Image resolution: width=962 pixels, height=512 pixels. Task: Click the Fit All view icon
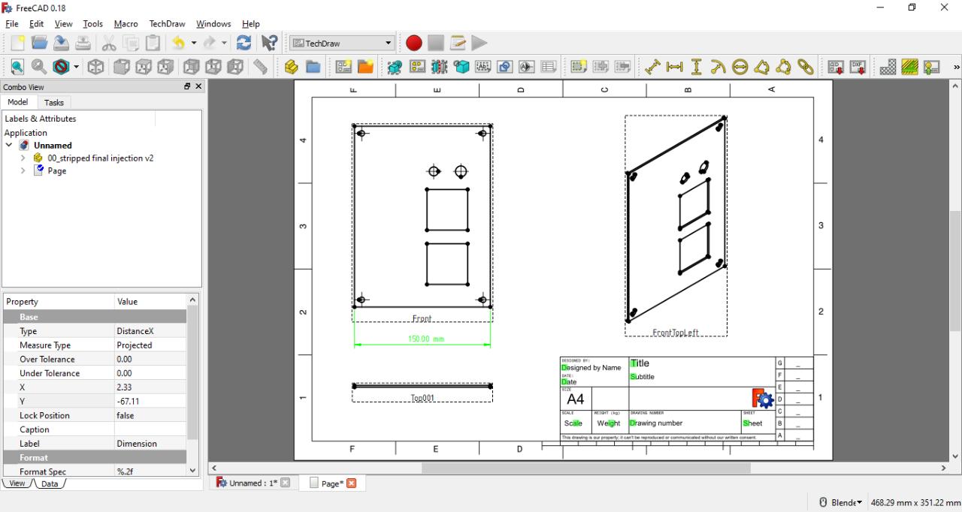[x=17, y=67]
